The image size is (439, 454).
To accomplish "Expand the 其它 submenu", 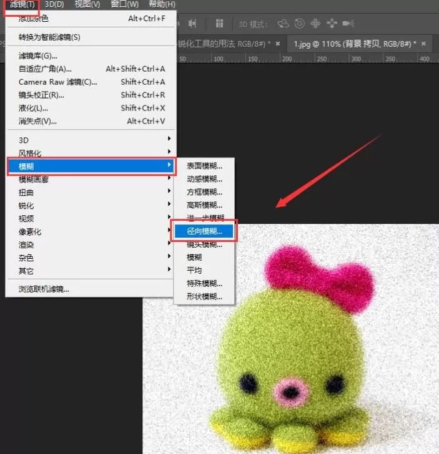I will (x=91, y=271).
